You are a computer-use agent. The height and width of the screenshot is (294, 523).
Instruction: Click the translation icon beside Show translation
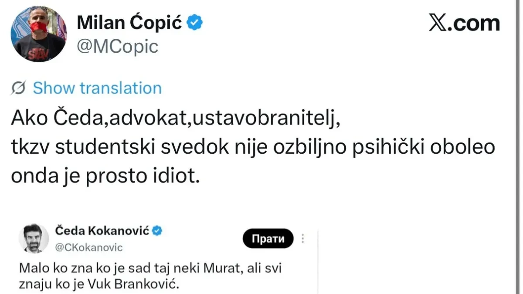18,88
